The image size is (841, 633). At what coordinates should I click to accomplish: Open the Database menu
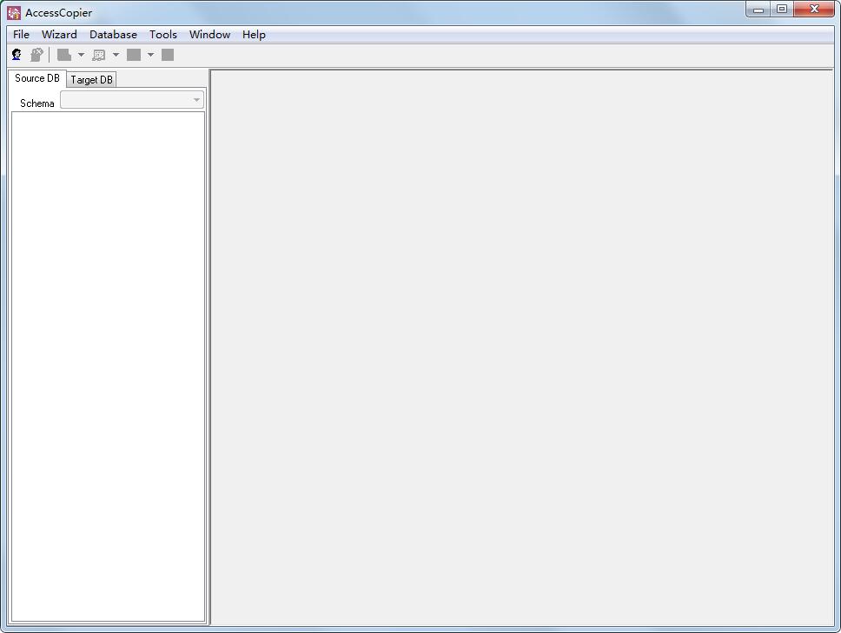click(113, 35)
